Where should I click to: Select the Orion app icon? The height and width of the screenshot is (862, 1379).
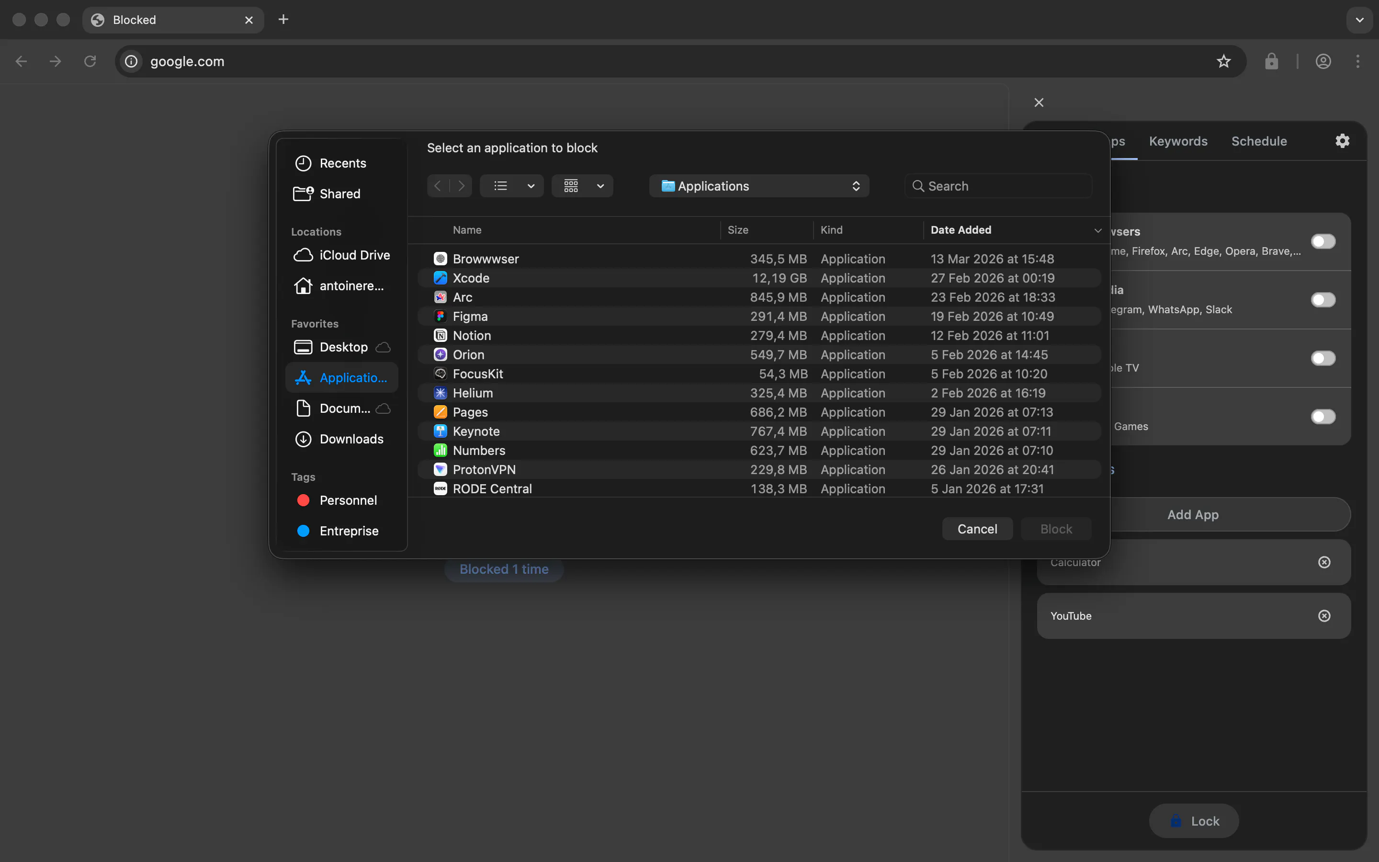click(x=440, y=354)
